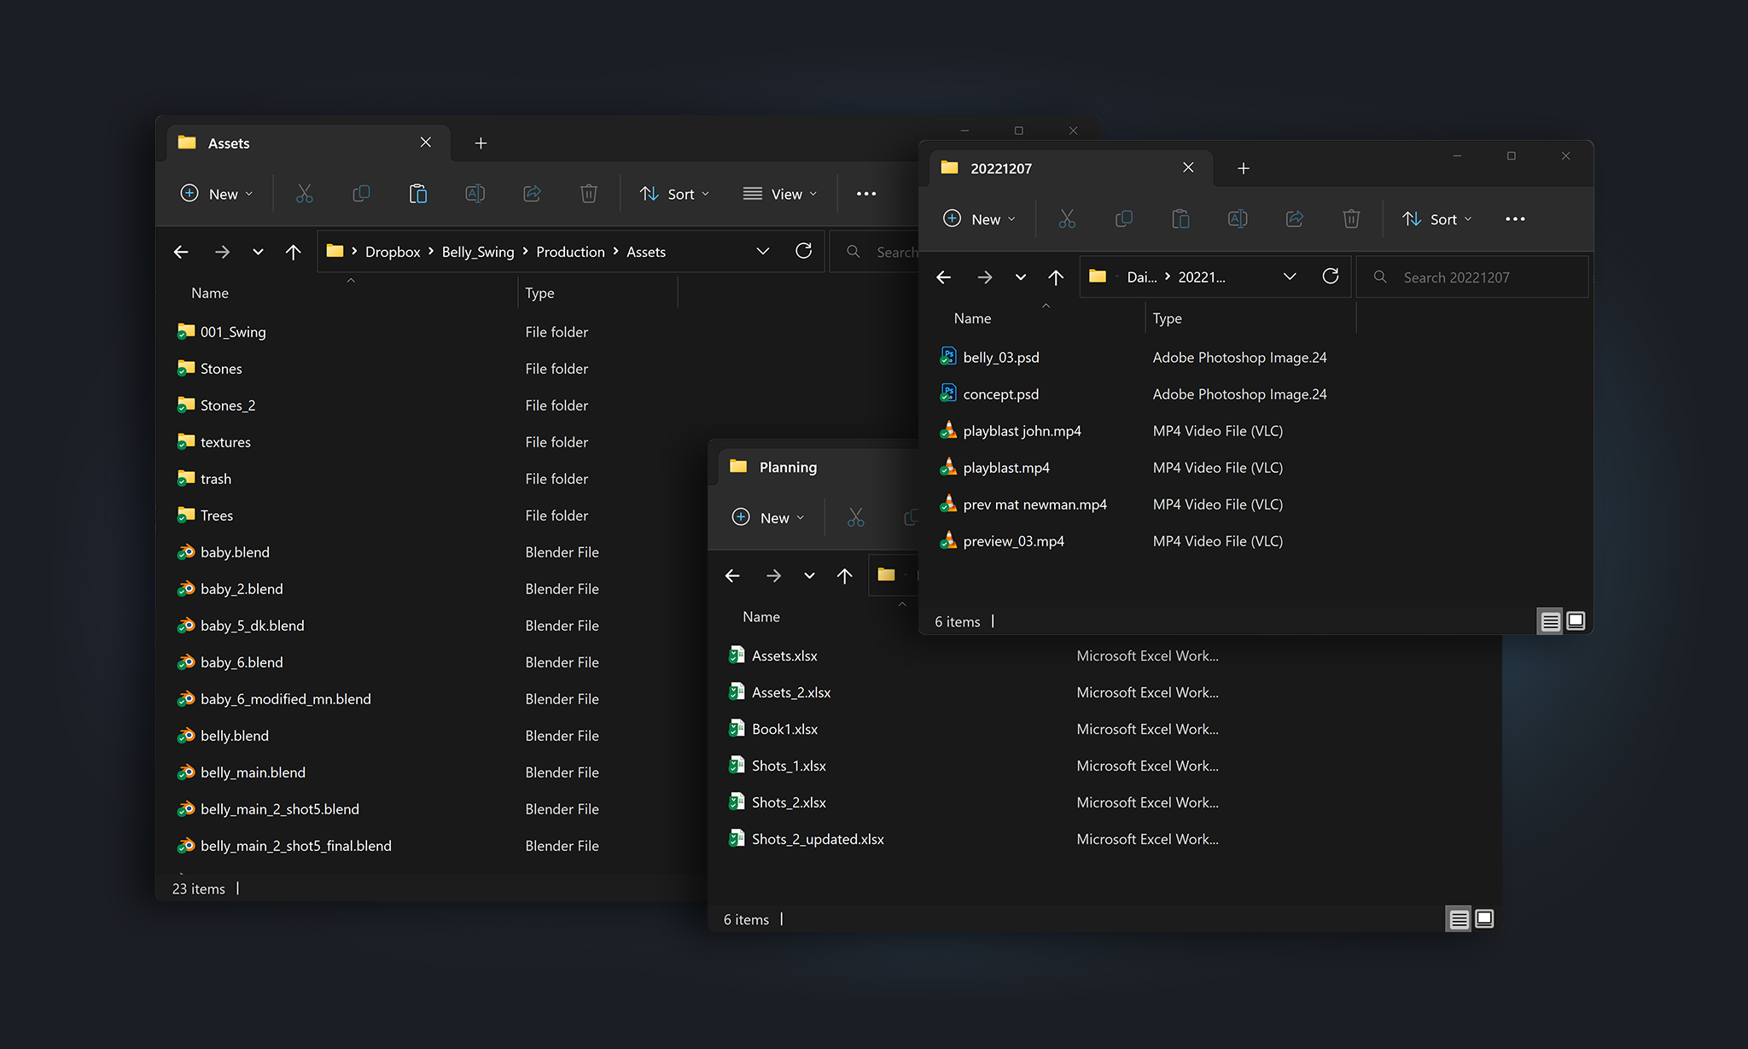1748x1049 pixels.
Task: Select the Rename icon in the Assets toolbar
Action: point(475,194)
